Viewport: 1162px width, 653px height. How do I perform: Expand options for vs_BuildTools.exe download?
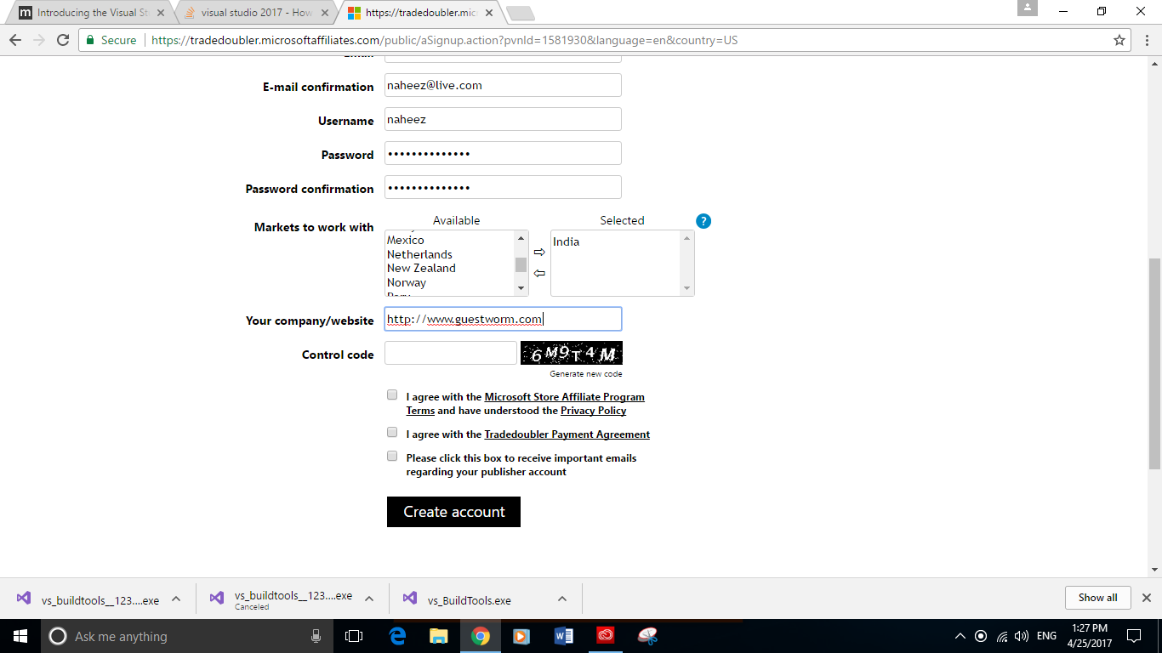point(562,599)
